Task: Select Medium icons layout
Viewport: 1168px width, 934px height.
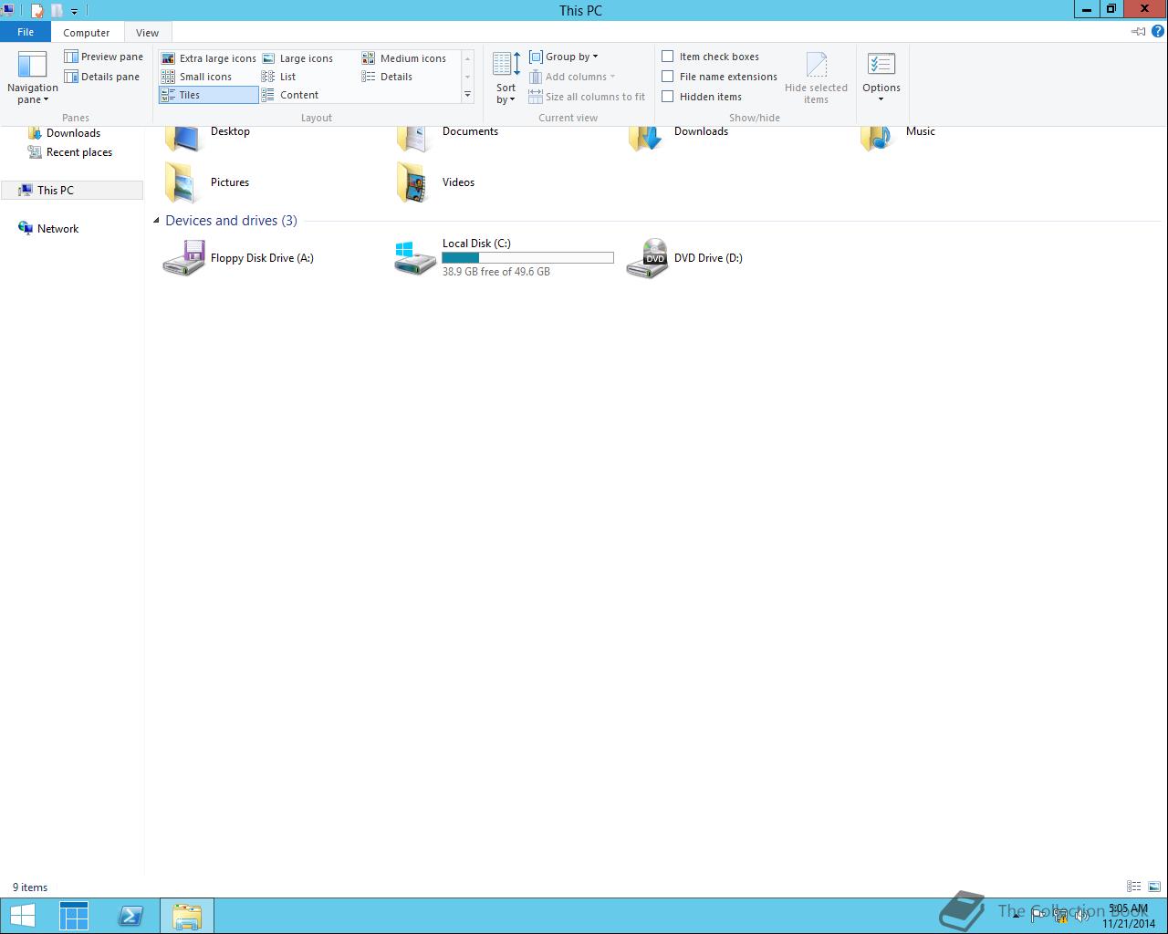Action: [404, 58]
